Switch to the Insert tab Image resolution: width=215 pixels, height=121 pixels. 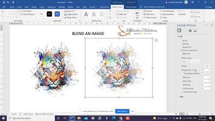click(x=19, y=7)
